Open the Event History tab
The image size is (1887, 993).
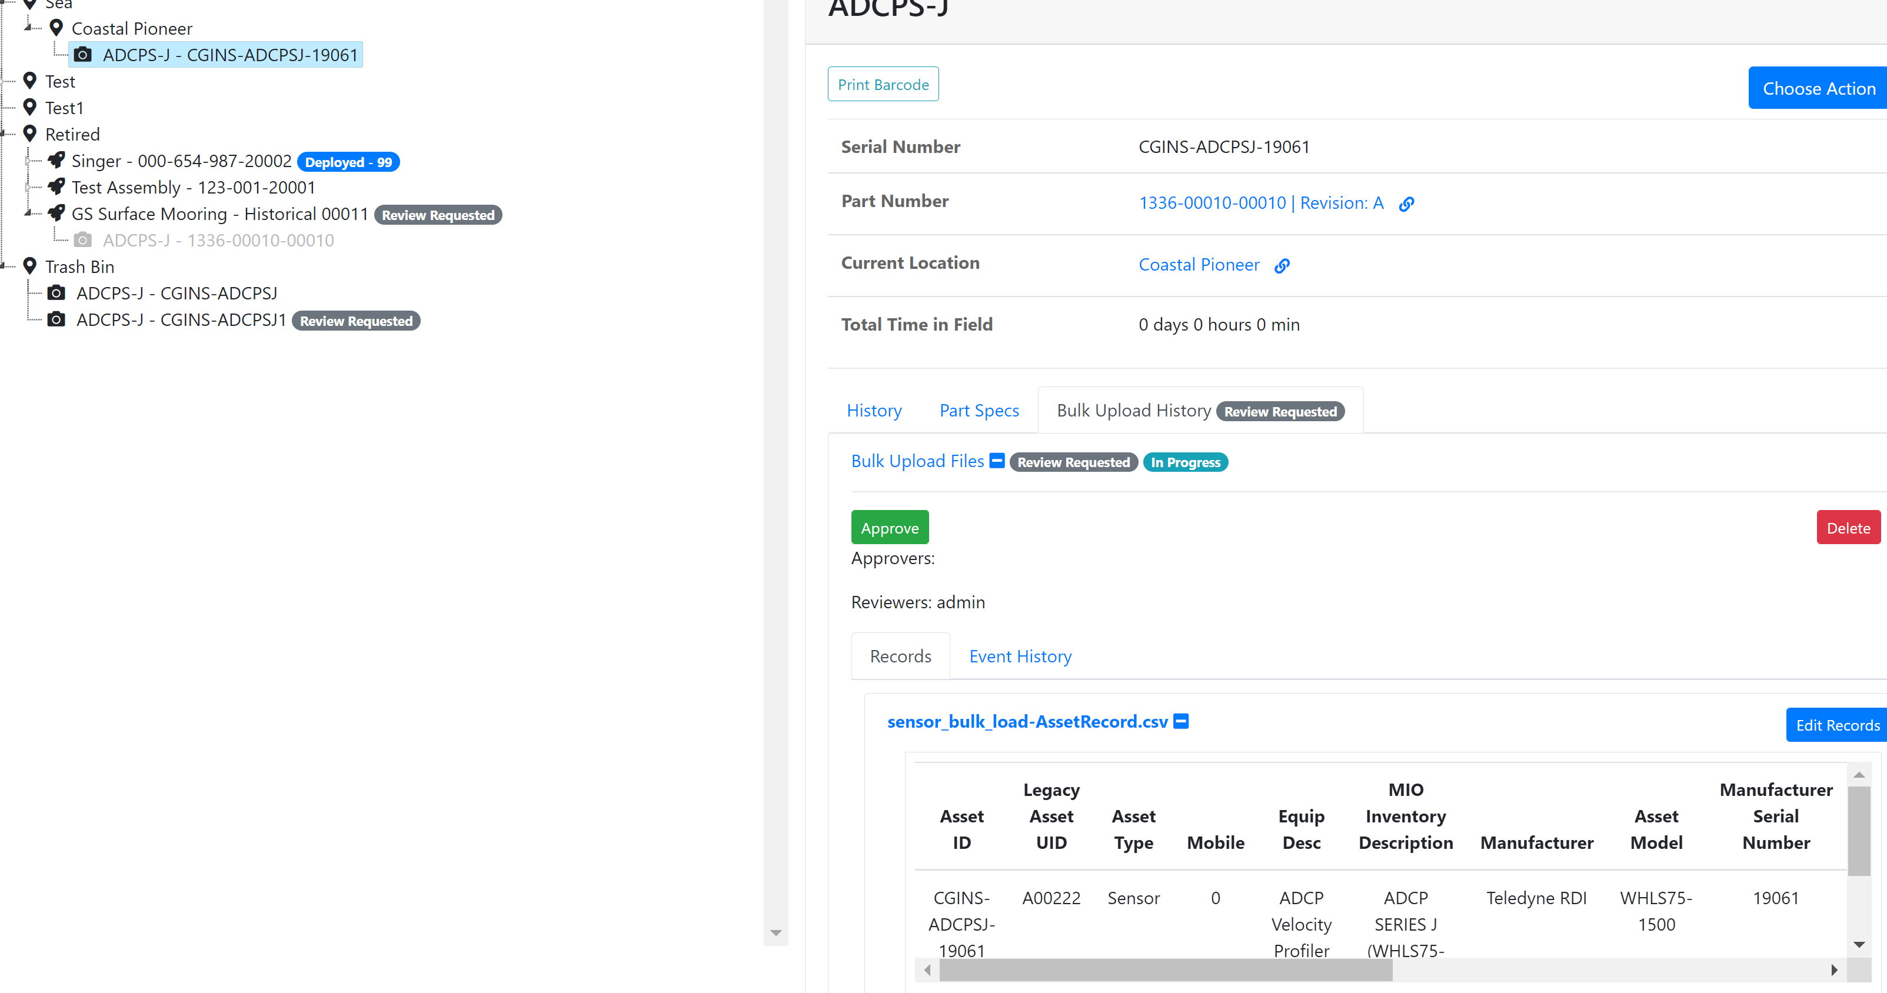pyautogui.click(x=1020, y=656)
